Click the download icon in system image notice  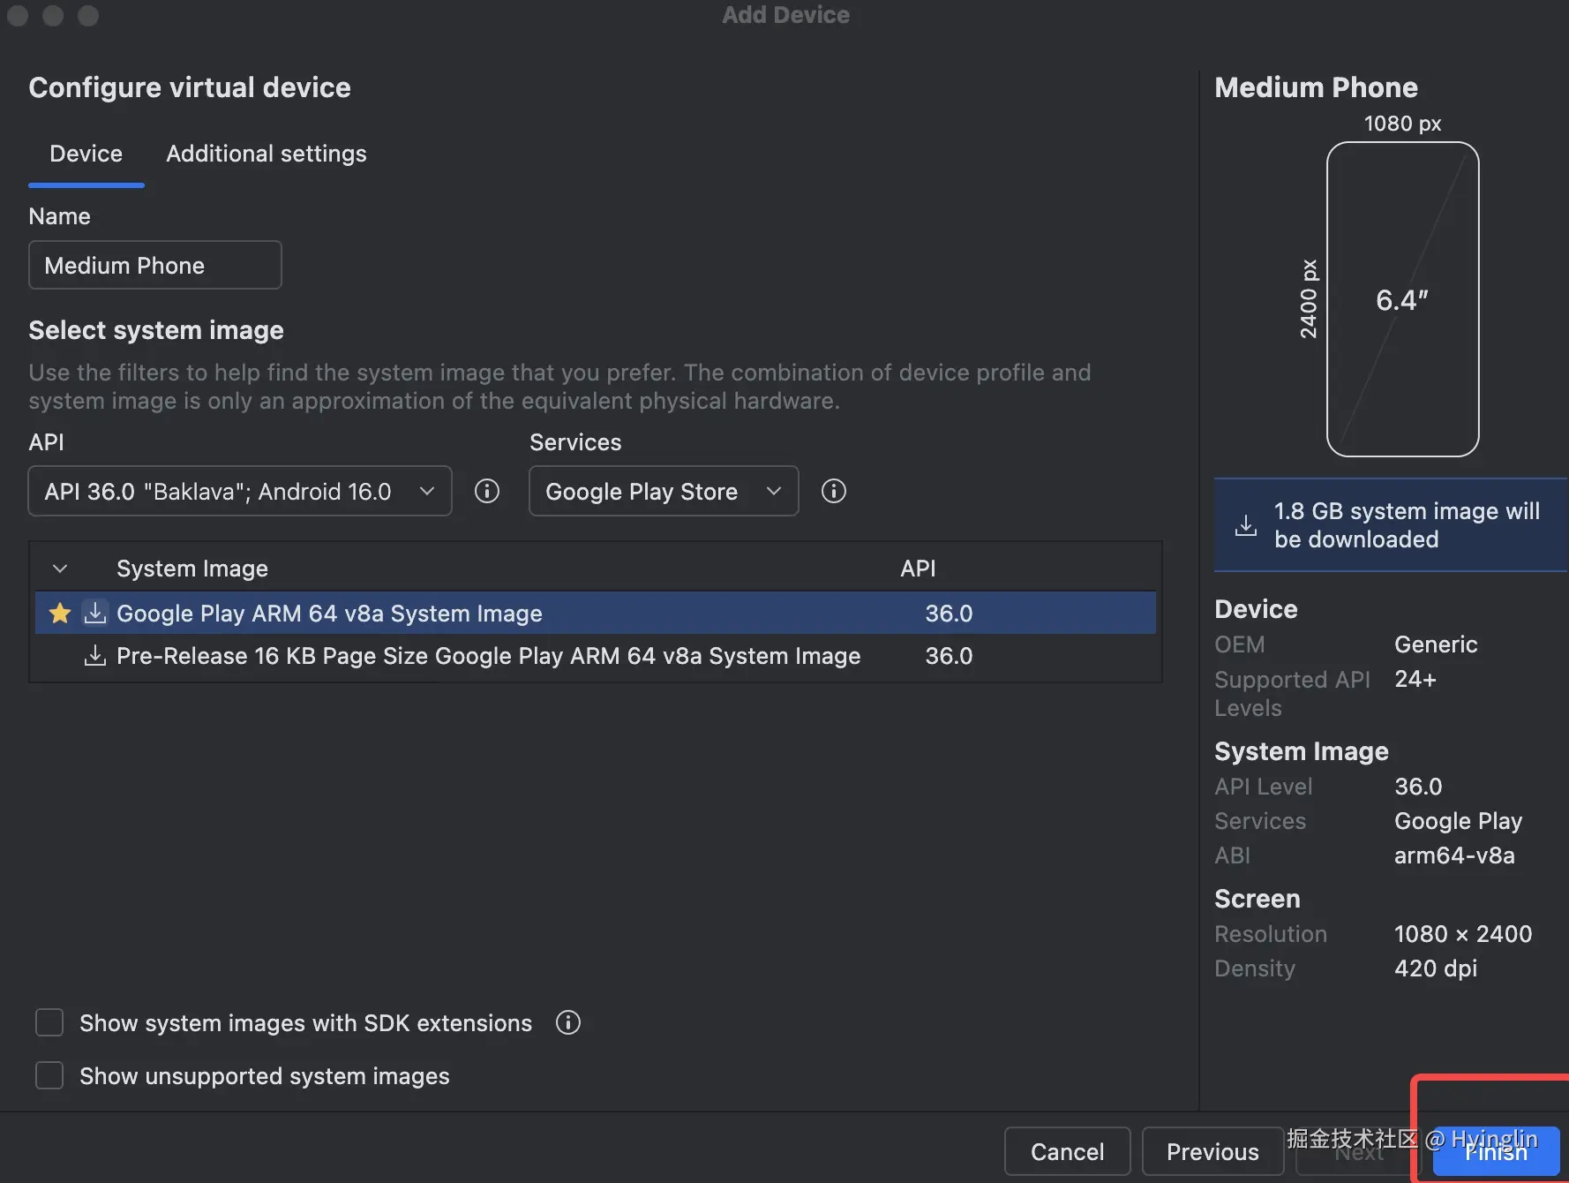click(x=1245, y=525)
